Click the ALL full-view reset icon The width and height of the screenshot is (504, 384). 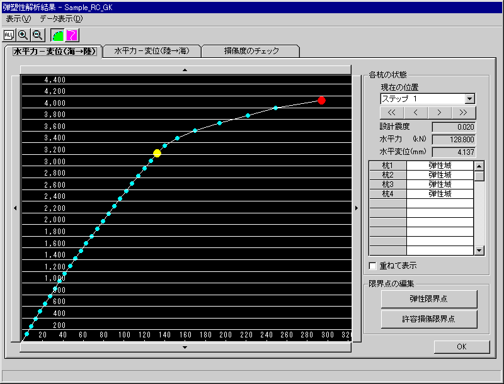click(8, 35)
